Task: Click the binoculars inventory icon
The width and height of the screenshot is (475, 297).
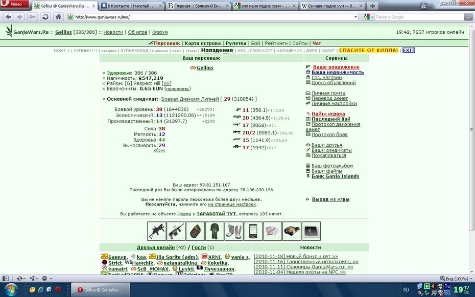Action: [x=292, y=231]
